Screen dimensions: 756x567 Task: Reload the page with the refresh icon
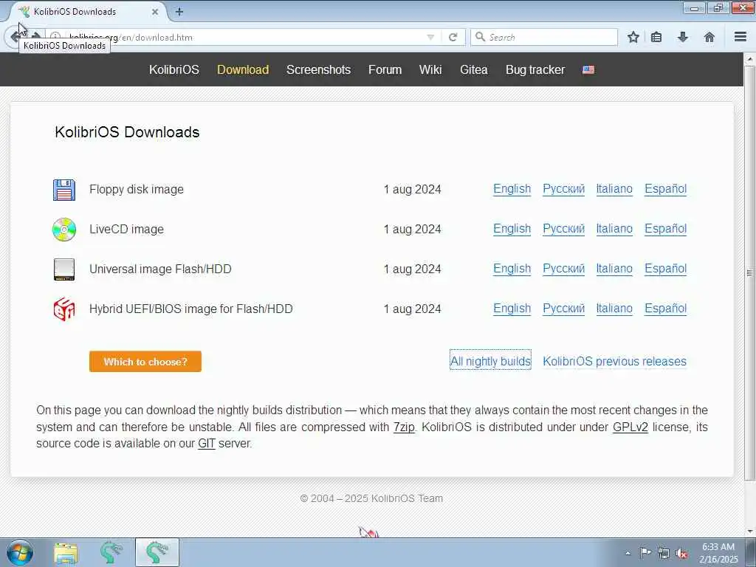pos(453,37)
